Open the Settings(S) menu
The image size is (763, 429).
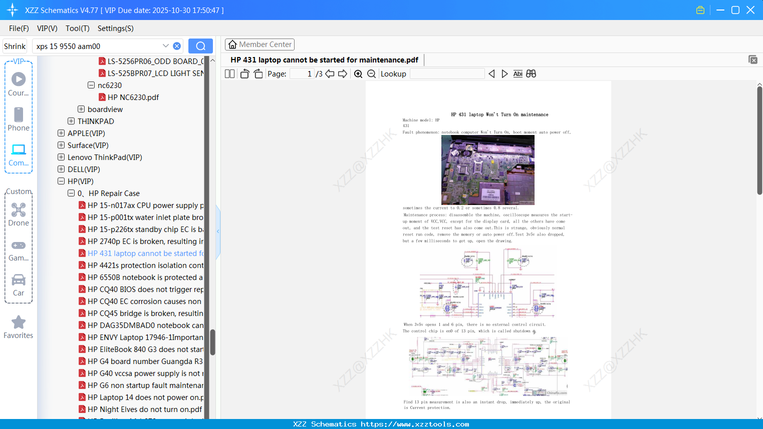116,28
